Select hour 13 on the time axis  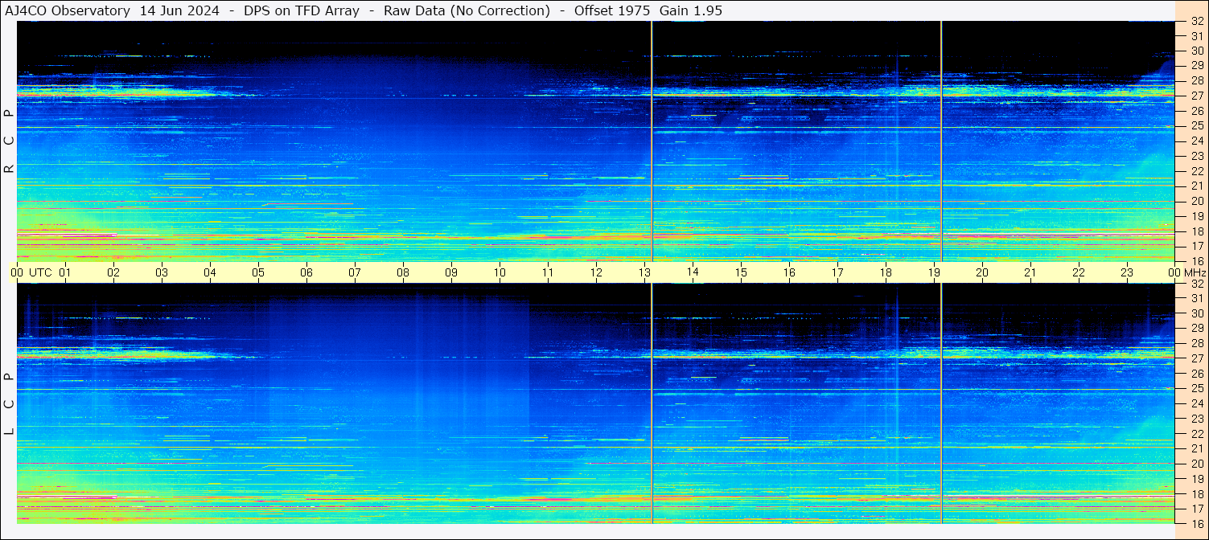(x=644, y=272)
